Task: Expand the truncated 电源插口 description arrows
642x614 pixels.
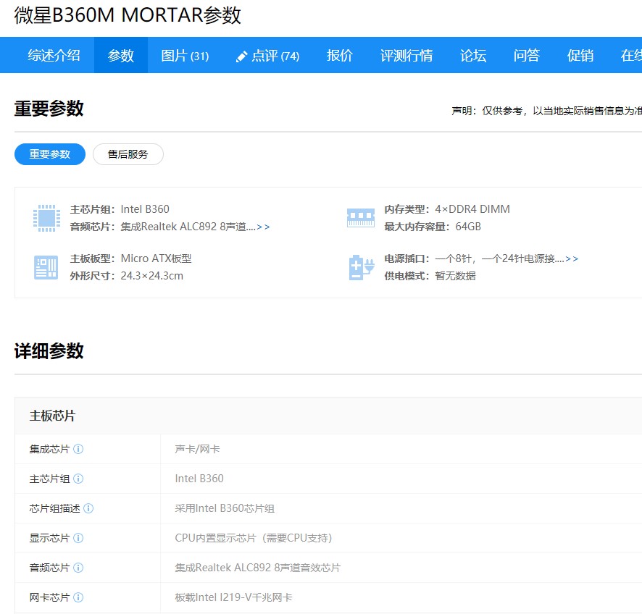Action: click(572, 258)
